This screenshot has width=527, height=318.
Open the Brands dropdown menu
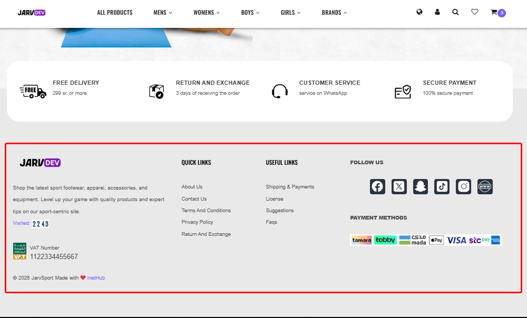coord(334,13)
